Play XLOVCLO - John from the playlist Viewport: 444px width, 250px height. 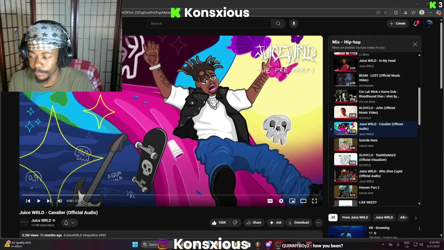click(x=374, y=112)
